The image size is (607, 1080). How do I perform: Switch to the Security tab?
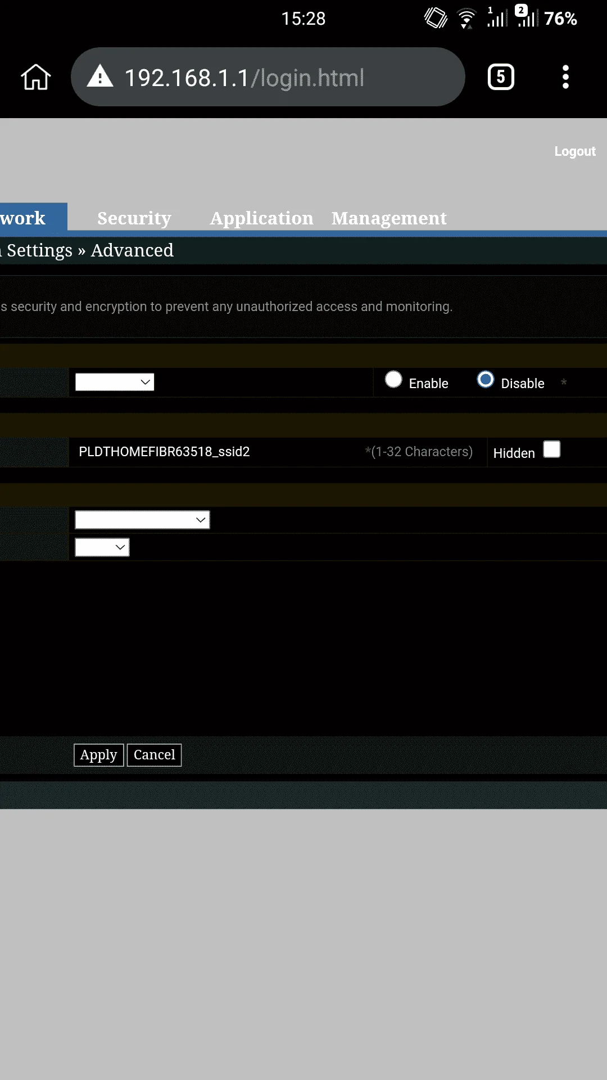[134, 218]
